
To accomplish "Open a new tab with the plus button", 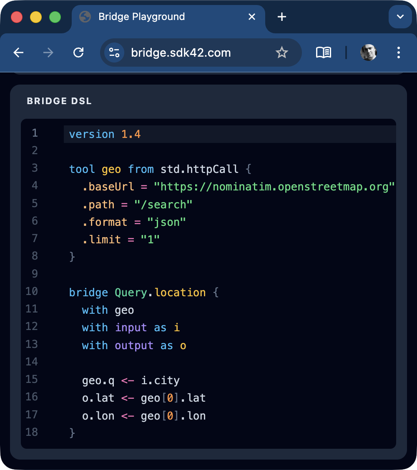I will click(281, 17).
